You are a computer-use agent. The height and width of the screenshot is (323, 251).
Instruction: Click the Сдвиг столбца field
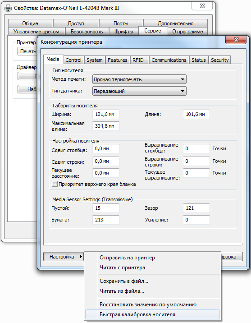(106, 148)
